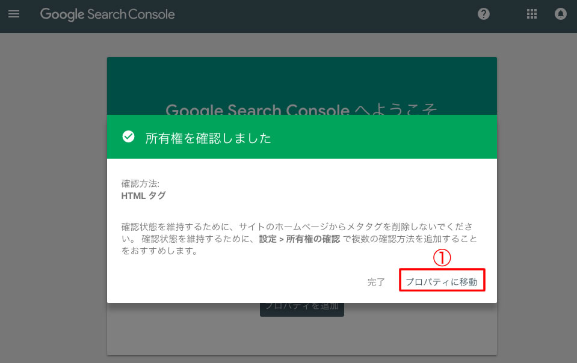Open the help question mark icon
The image size is (577, 363).
pos(484,14)
